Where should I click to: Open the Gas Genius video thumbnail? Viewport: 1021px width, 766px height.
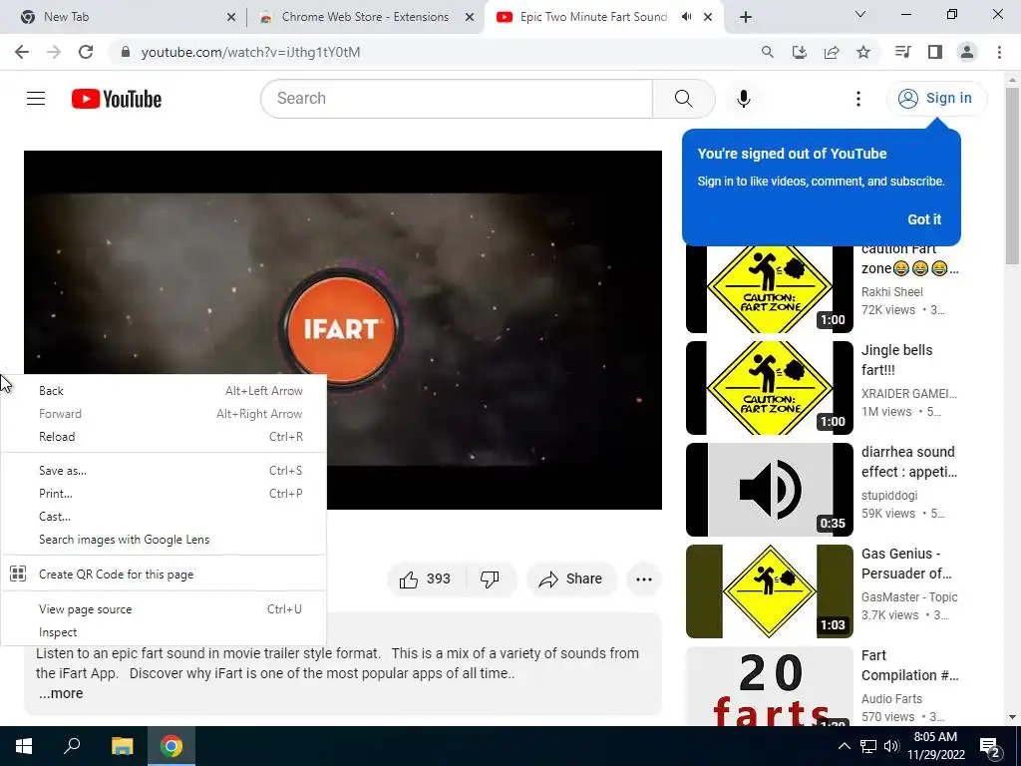point(769,591)
